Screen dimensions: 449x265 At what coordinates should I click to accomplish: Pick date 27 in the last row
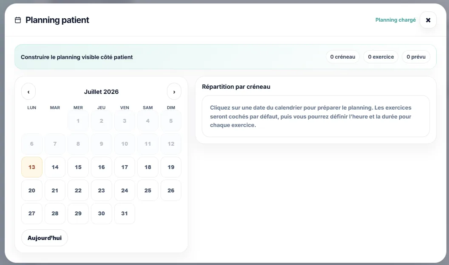coord(32,214)
